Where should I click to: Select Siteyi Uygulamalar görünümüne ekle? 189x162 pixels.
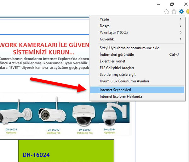(x=129, y=48)
